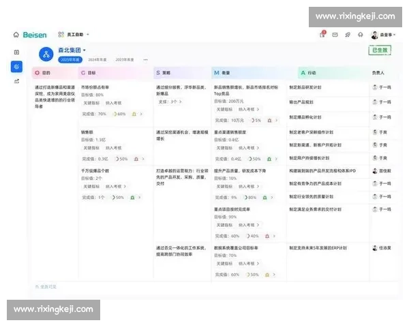Click the rocket icon in top bar

[x=348, y=35]
